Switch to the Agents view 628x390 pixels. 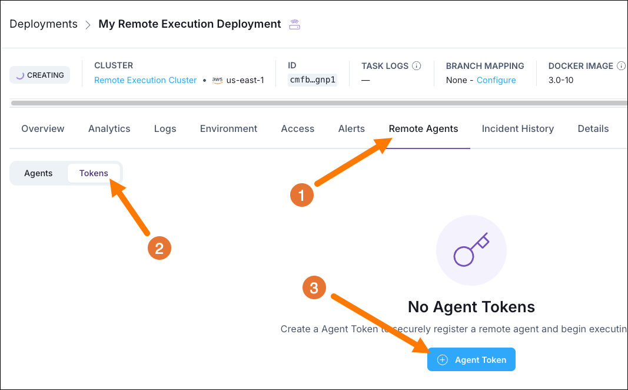pyautogui.click(x=38, y=173)
